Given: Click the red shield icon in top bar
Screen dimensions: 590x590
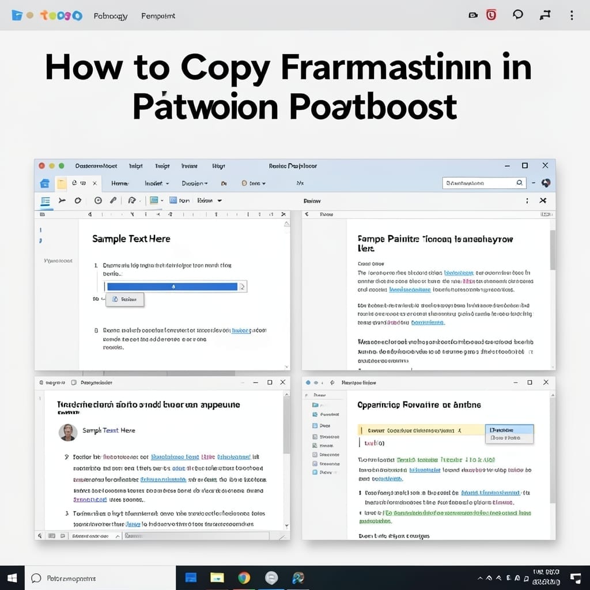Looking at the screenshot, I should click(x=491, y=15).
